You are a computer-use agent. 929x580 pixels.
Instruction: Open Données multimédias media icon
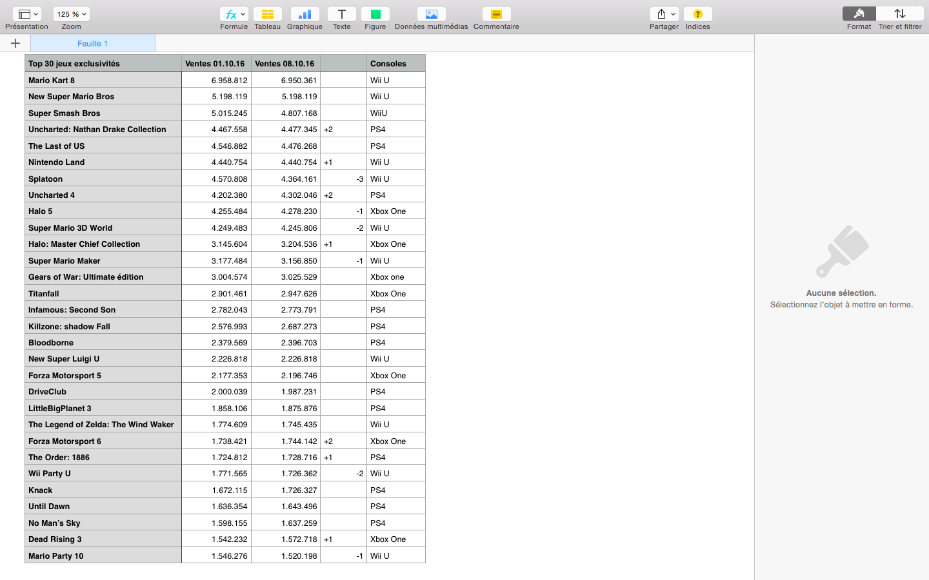431,14
